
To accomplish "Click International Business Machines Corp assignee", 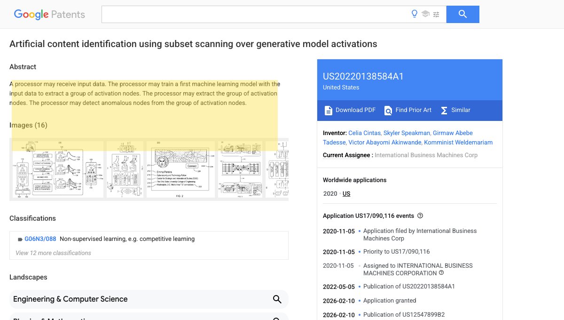I will 426,155.
